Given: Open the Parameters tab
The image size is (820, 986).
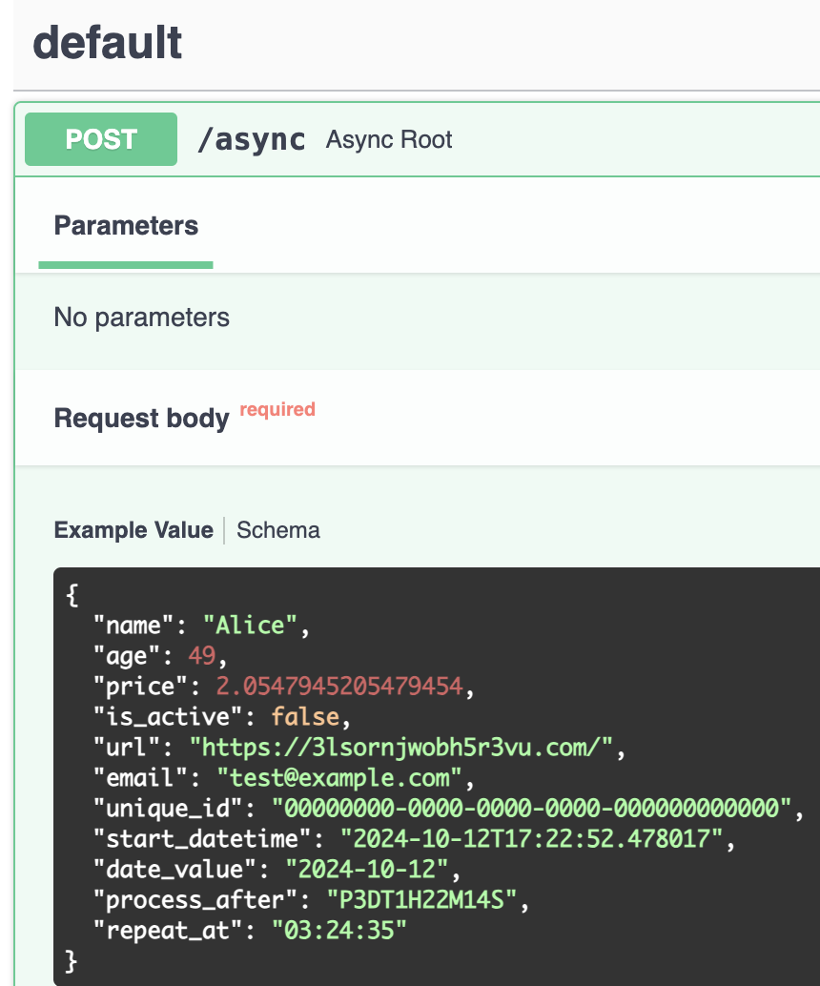Looking at the screenshot, I should tap(126, 226).
